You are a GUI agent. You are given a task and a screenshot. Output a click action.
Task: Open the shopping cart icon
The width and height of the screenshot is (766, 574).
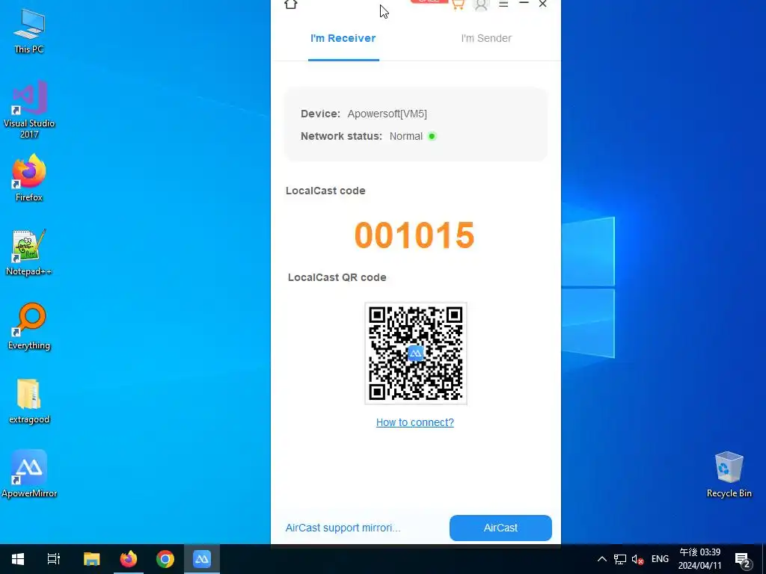[458, 4]
